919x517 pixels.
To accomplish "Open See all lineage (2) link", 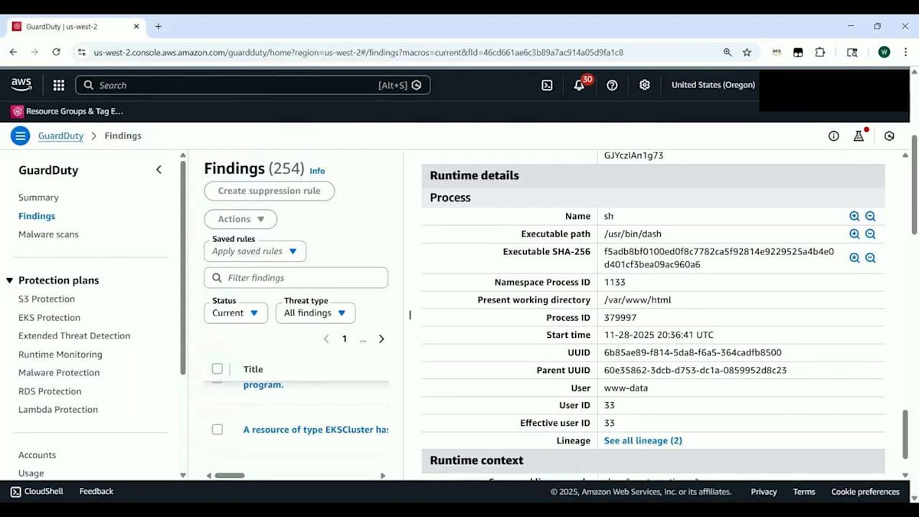I will click(x=643, y=440).
